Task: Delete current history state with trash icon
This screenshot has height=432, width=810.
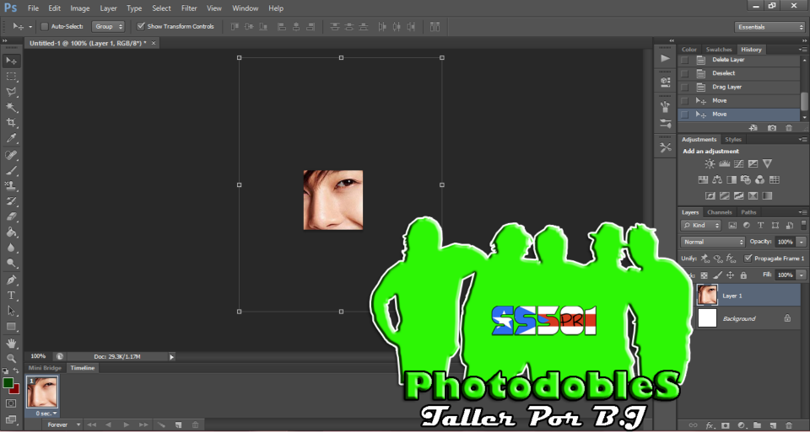Action: (789, 128)
